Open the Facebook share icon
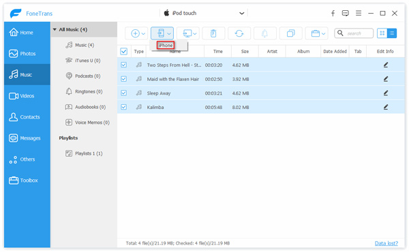Image resolution: width=409 pixels, height=252 pixels. pos(333,14)
